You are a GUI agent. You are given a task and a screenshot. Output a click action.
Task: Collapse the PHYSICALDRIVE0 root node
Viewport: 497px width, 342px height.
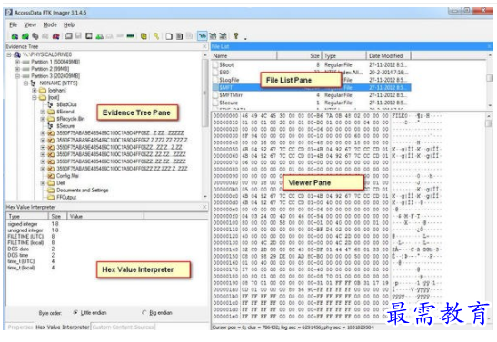[9, 54]
